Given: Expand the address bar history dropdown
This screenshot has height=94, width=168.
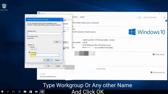Looking at the screenshot, I should (138, 17).
